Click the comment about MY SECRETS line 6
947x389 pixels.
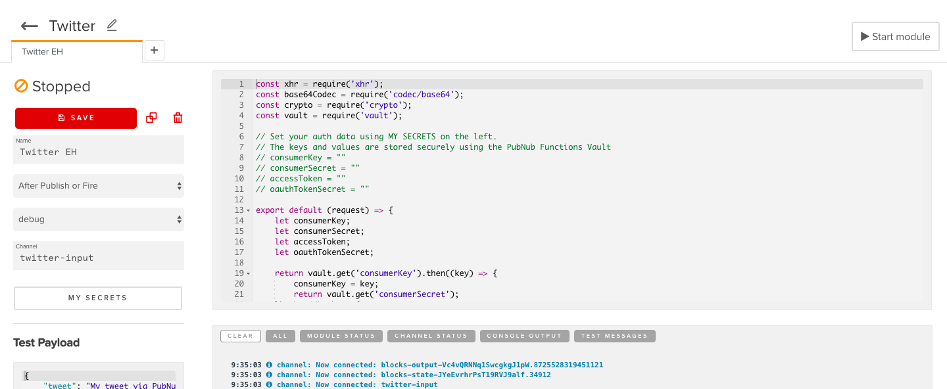tap(376, 137)
